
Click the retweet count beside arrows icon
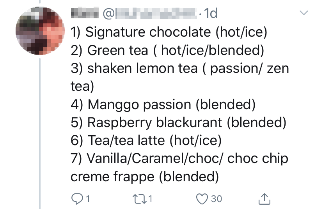[x=151, y=199]
